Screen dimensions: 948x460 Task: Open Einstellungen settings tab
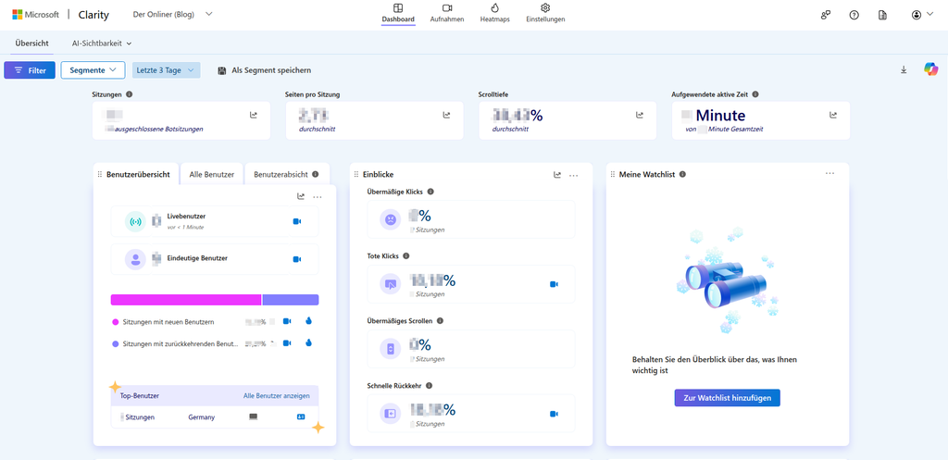545,13
